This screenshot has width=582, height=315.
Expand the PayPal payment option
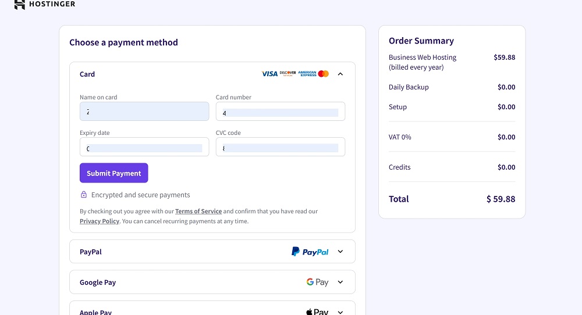pos(340,252)
